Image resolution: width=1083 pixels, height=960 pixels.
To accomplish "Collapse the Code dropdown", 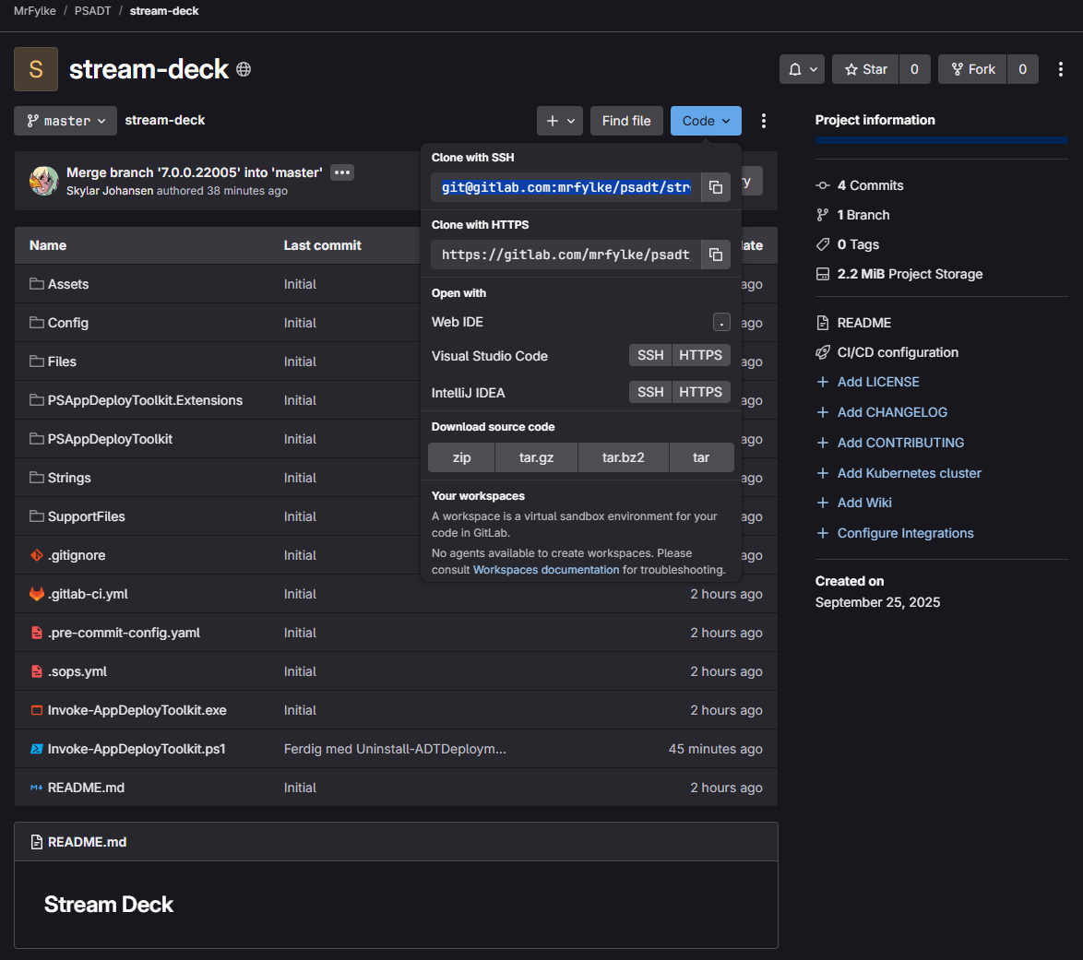I will click(706, 121).
